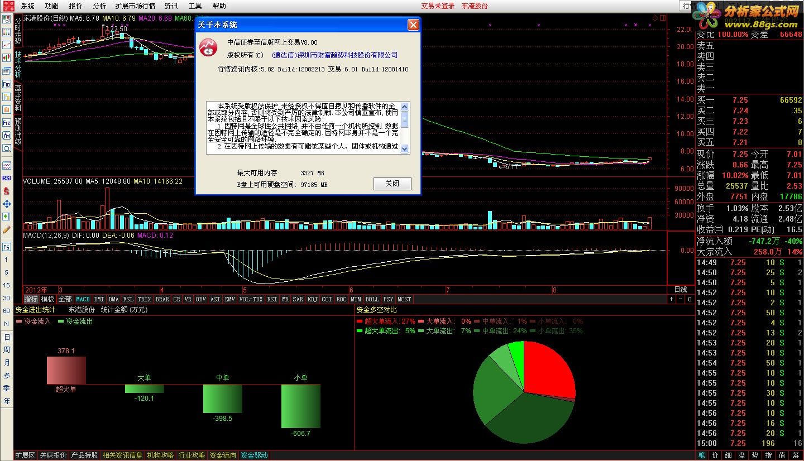Select the 价 tab at bottom right
804x461 pixels.
click(x=715, y=455)
